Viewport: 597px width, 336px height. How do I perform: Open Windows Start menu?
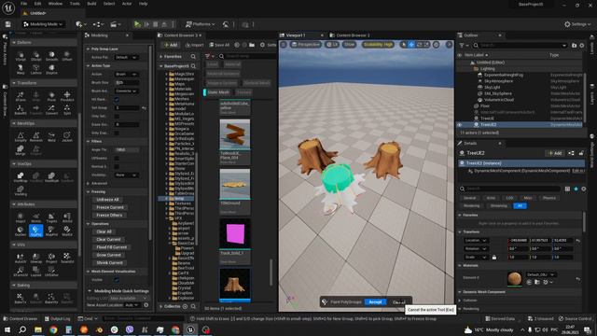pos(7,329)
